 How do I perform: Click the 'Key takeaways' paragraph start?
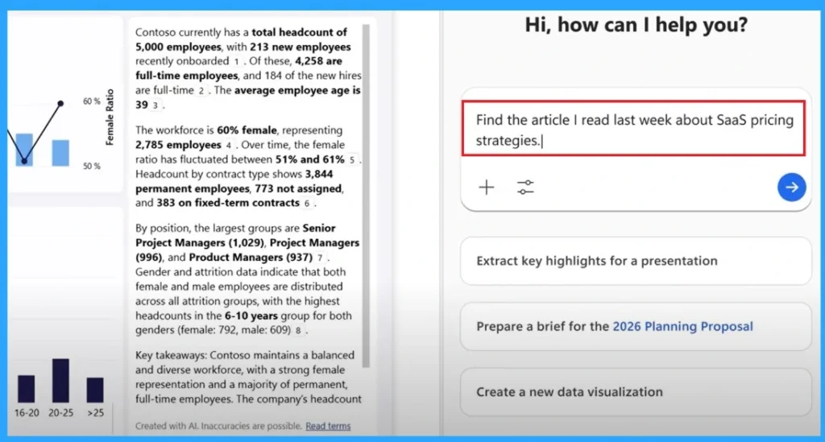[171, 355]
